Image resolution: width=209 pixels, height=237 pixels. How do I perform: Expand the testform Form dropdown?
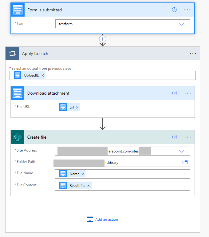[x=181, y=24]
